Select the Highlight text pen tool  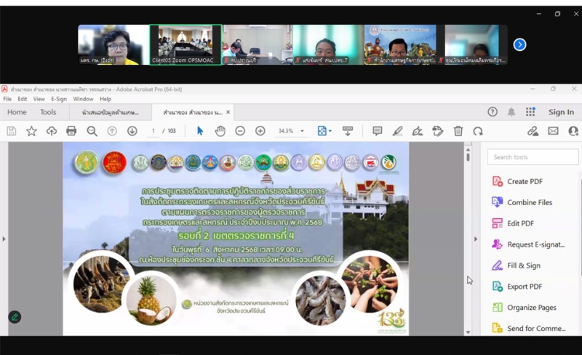[x=397, y=131]
